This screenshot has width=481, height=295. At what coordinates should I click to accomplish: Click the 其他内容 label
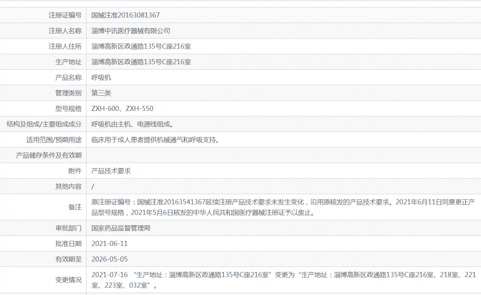(69, 187)
